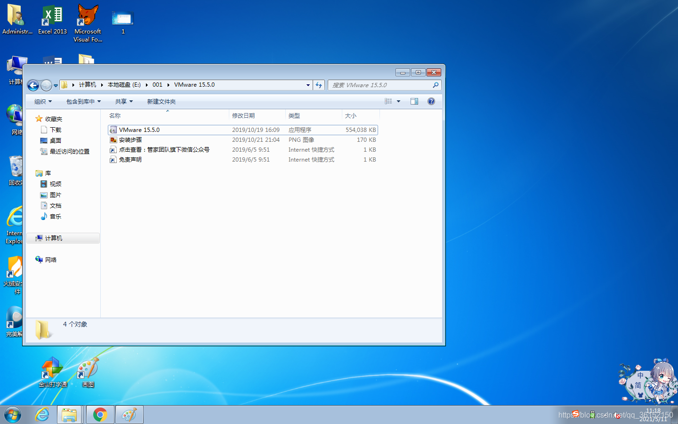The height and width of the screenshot is (424, 678).
Task: Select the Excel 2013 desktop shortcut
Action: click(52, 20)
